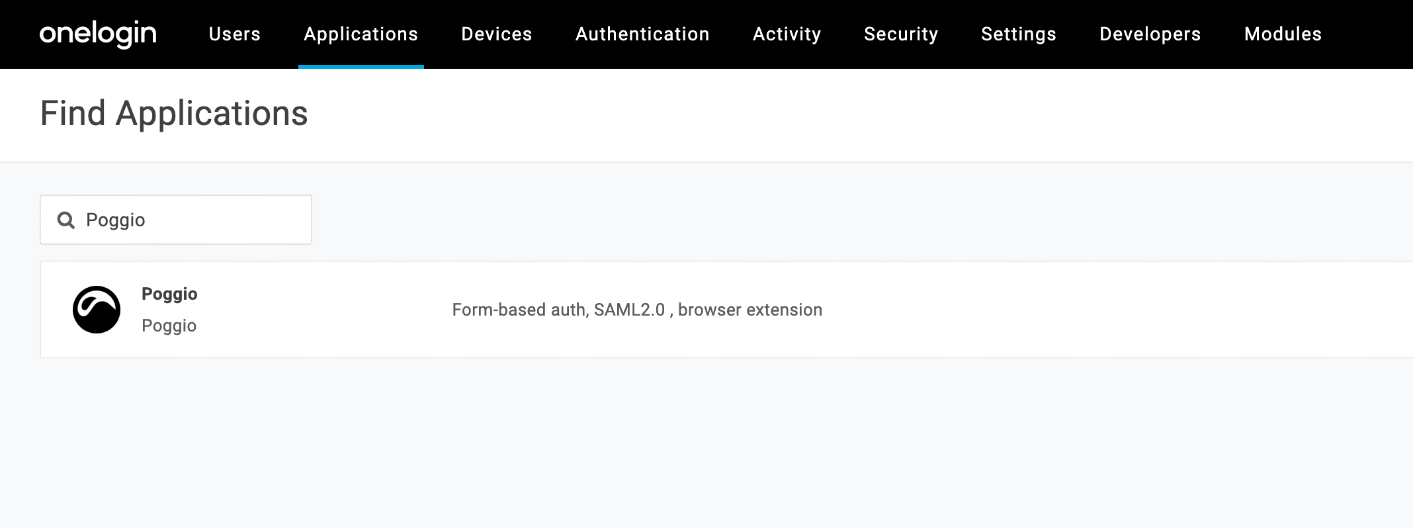The height and width of the screenshot is (528, 1413).
Task: Open the Settings menu
Action: click(1019, 34)
